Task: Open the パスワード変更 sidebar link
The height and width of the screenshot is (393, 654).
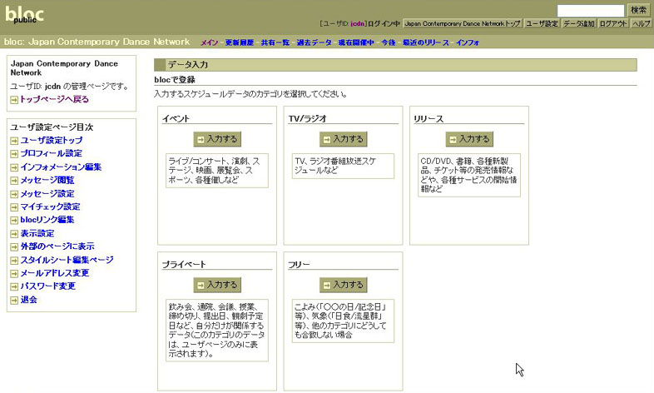Action: [x=48, y=286]
